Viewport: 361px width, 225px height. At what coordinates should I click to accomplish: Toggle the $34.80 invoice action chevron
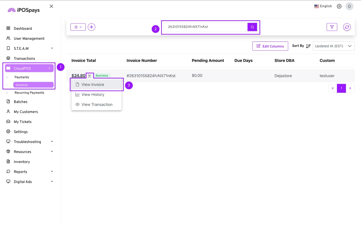click(x=89, y=75)
